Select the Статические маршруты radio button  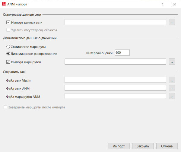(x=8, y=47)
